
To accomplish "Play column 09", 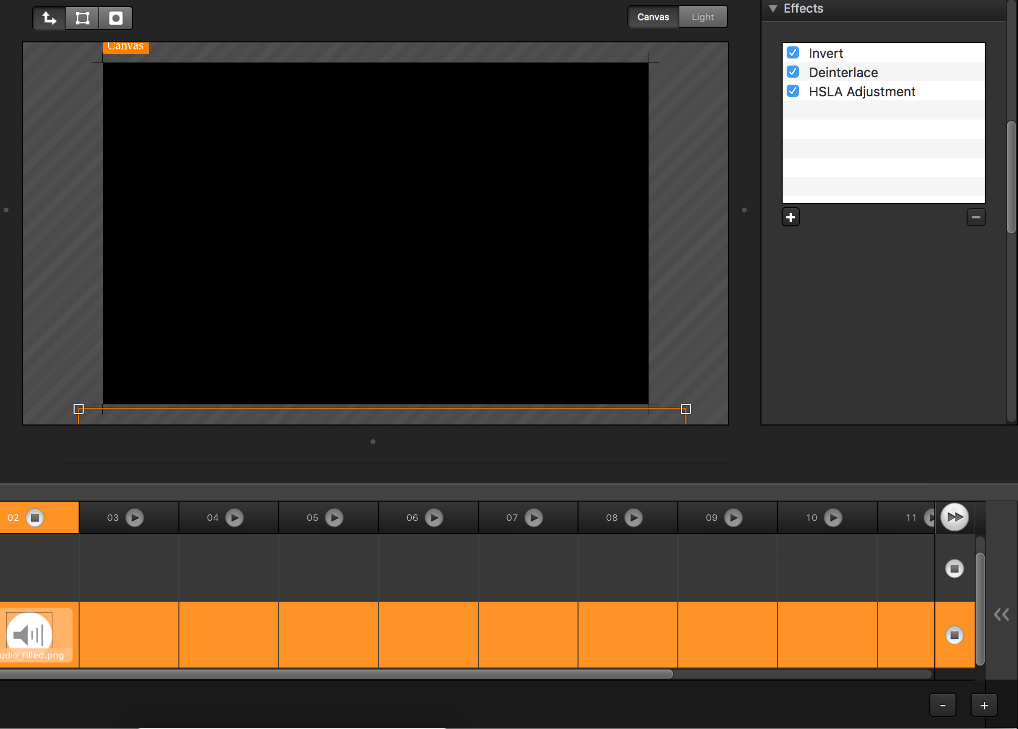I will click(733, 518).
